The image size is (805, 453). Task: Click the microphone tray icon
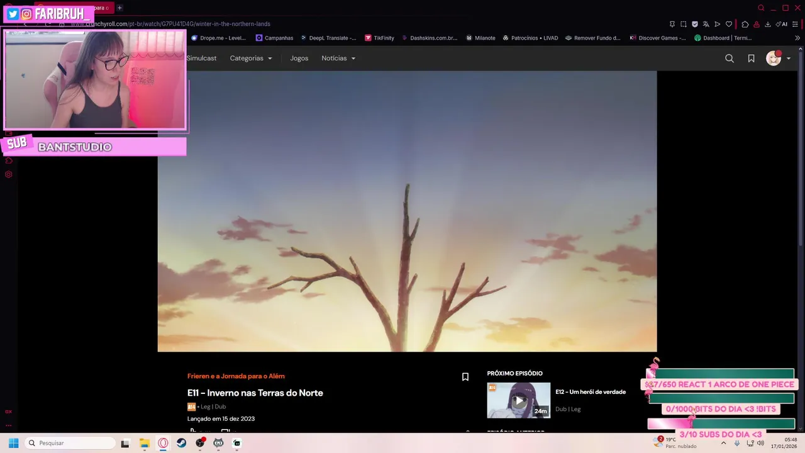(737, 443)
